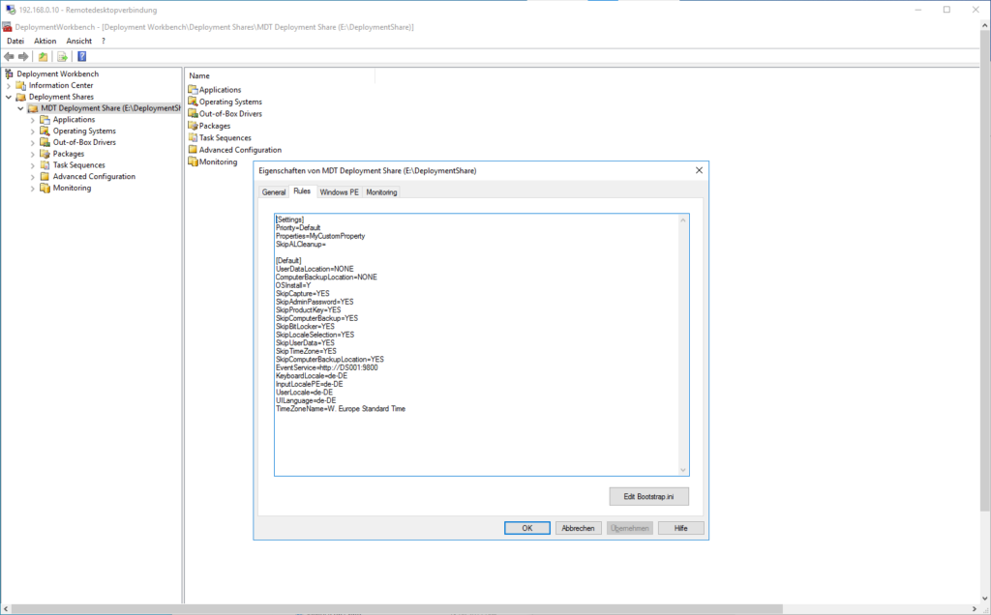The width and height of the screenshot is (991, 615).
Task: Confirm the dialog with OK
Action: [527, 528]
